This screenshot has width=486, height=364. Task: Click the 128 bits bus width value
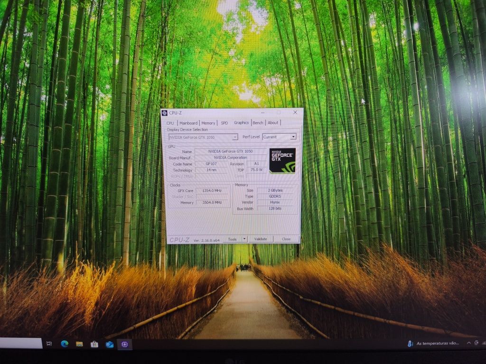pos(275,209)
